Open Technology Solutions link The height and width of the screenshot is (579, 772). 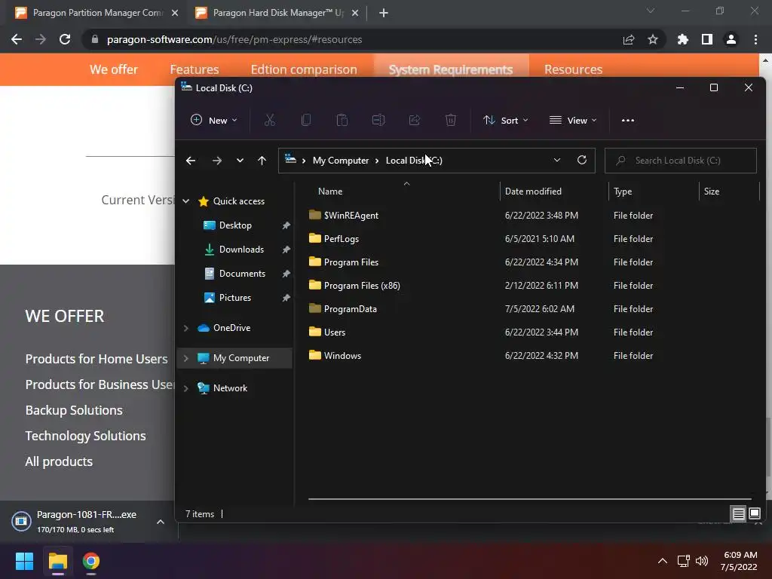(86, 436)
